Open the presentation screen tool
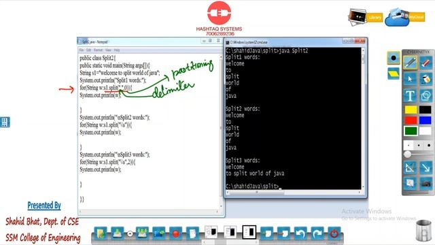This screenshot has width=435, height=245. click(x=410, y=183)
